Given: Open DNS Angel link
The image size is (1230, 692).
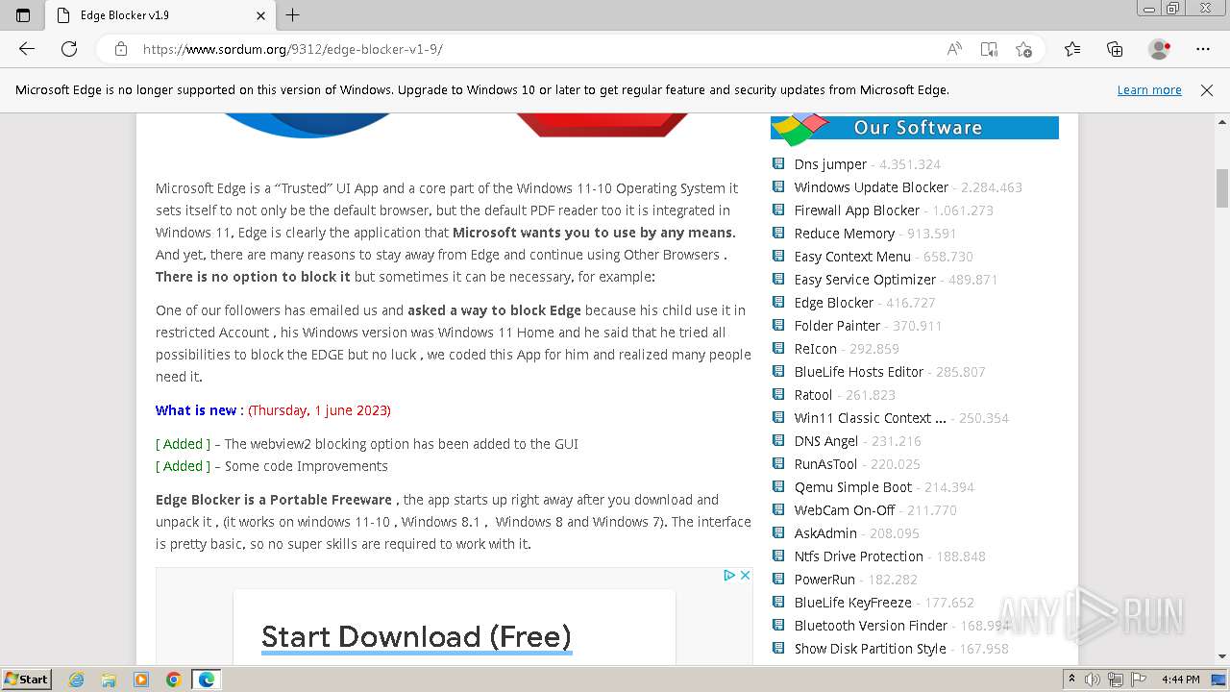Looking at the screenshot, I should pos(825,441).
